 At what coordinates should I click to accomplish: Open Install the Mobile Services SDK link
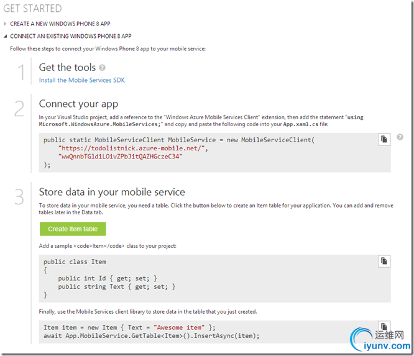[x=82, y=80]
